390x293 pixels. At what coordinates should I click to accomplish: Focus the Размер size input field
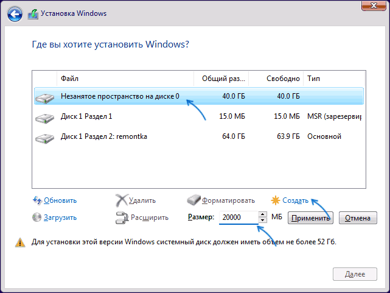pyautogui.click(x=239, y=217)
